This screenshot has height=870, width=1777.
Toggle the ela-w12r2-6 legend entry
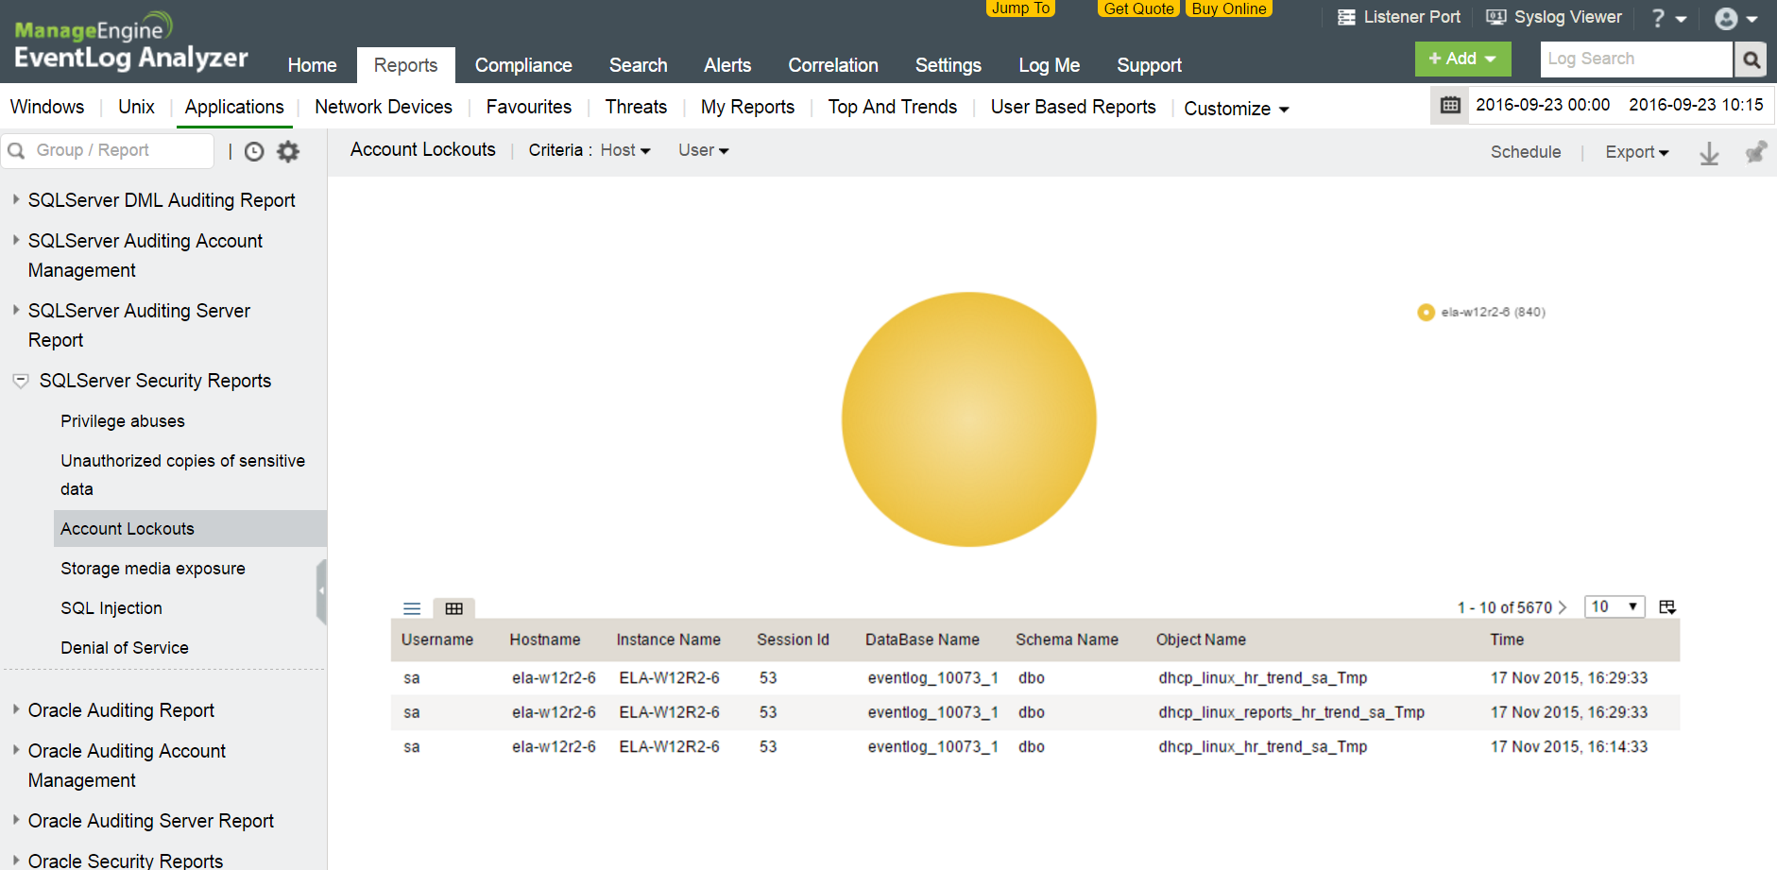(1481, 313)
